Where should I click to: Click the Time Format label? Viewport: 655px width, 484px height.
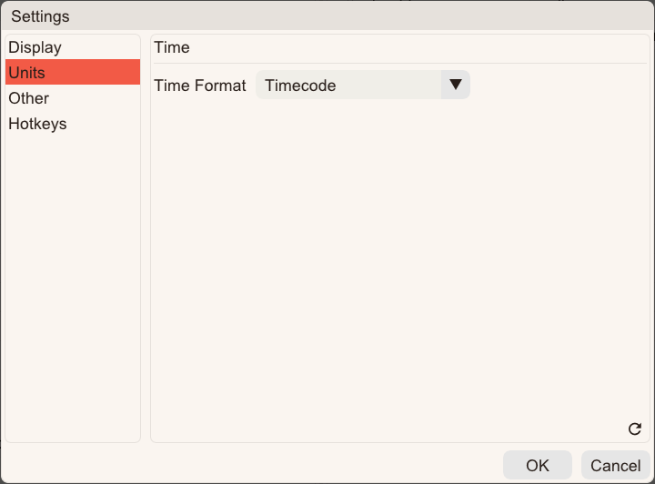click(x=200, y=86)
